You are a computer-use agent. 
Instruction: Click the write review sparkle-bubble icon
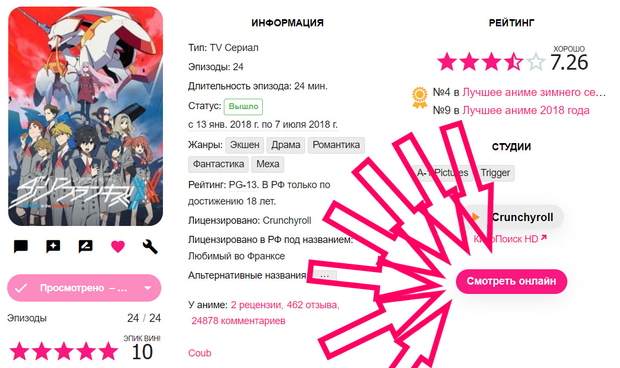pyautogui.click(x=53, y=246)
